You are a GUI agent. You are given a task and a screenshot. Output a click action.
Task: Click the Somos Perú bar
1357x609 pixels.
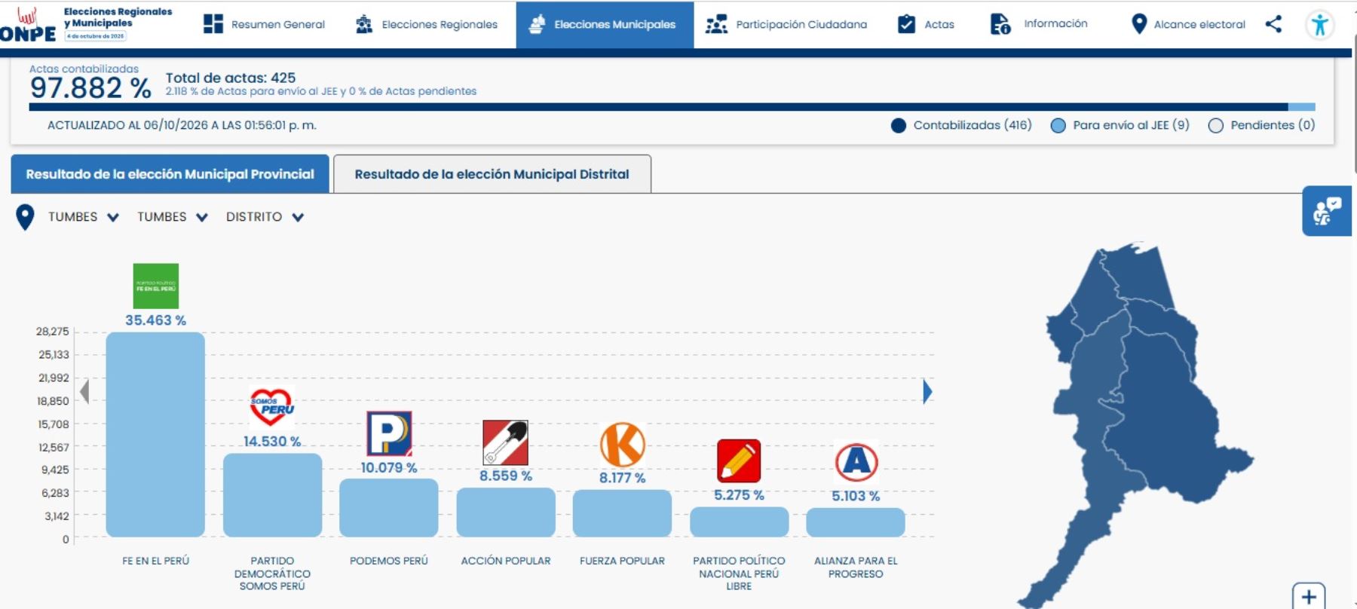[x=272, y=495]
